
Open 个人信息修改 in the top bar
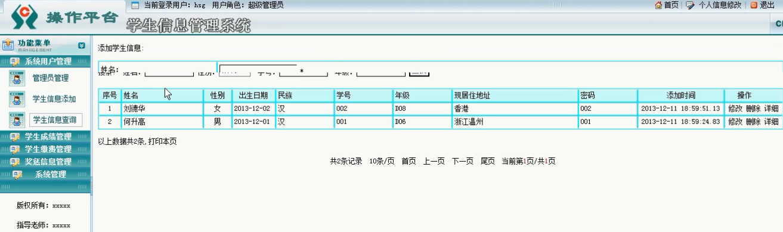click(720, 5)
